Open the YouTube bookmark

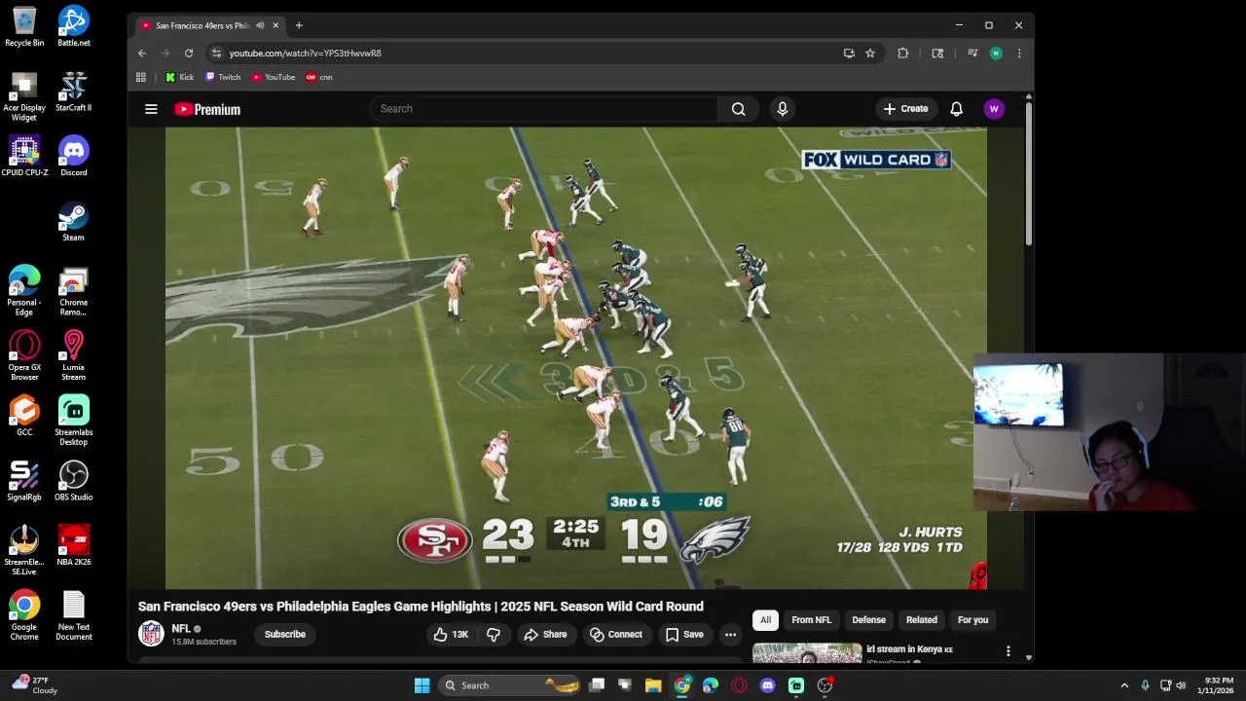pyautogui.click(x=274, y=77)
